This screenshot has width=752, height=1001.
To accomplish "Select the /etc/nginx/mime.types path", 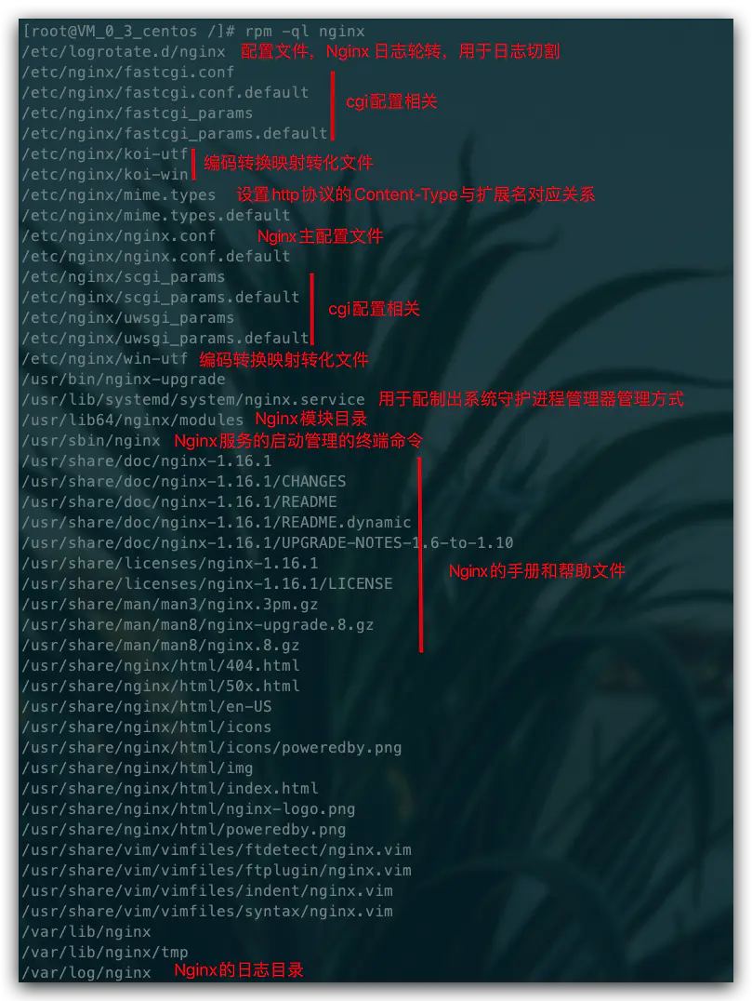I will [119, 194].
